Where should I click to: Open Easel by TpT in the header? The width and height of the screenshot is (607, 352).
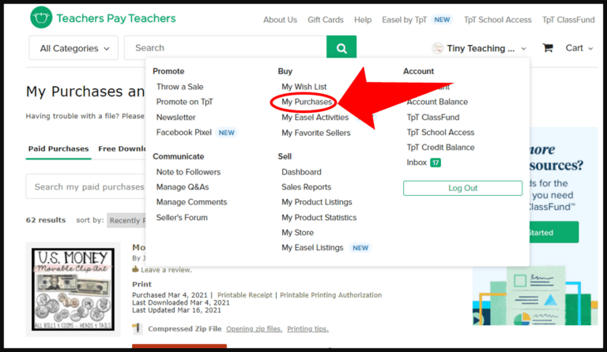[404, 20]
